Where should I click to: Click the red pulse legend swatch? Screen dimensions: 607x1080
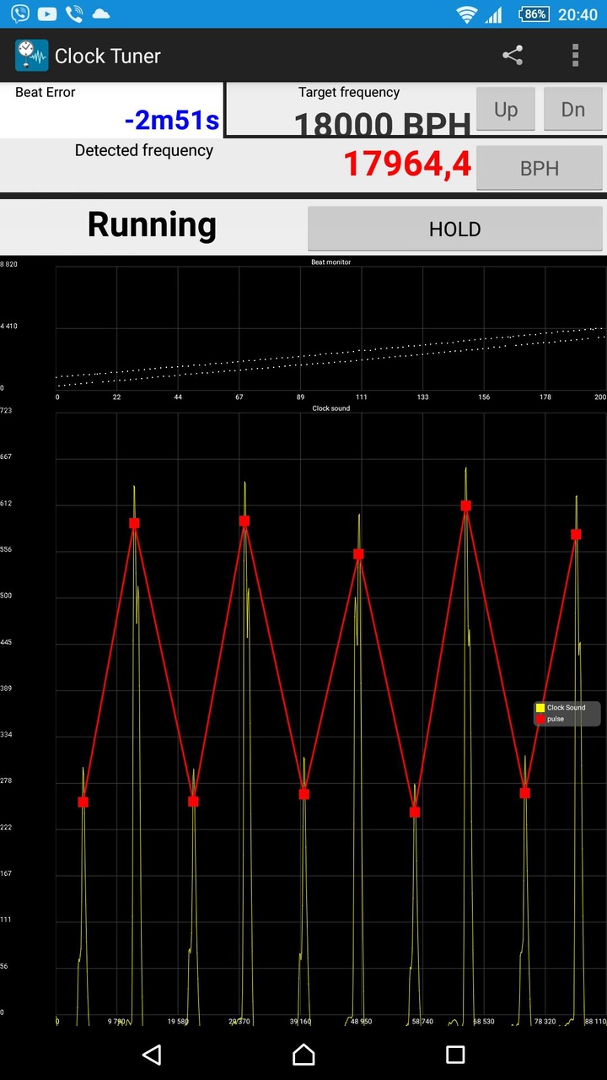[x=540, y=719]
